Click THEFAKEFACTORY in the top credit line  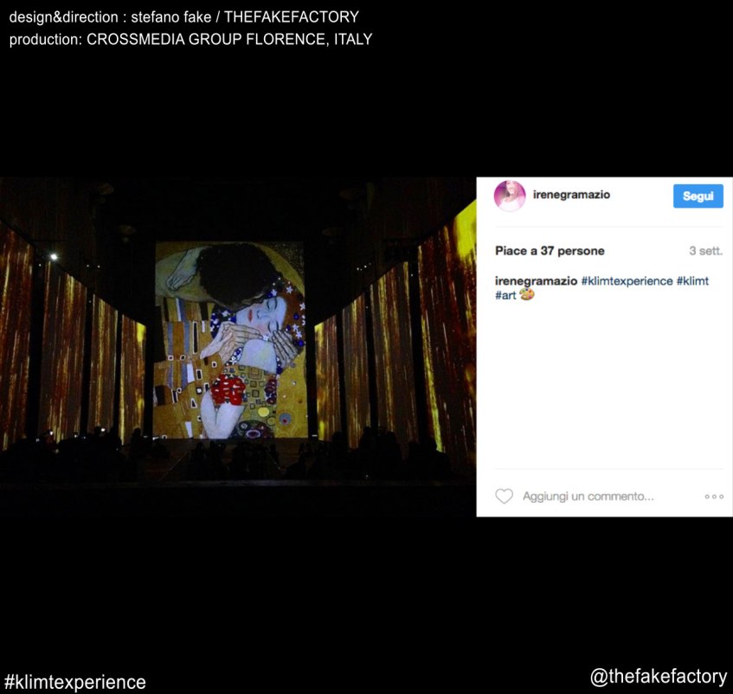pos(291,17)
